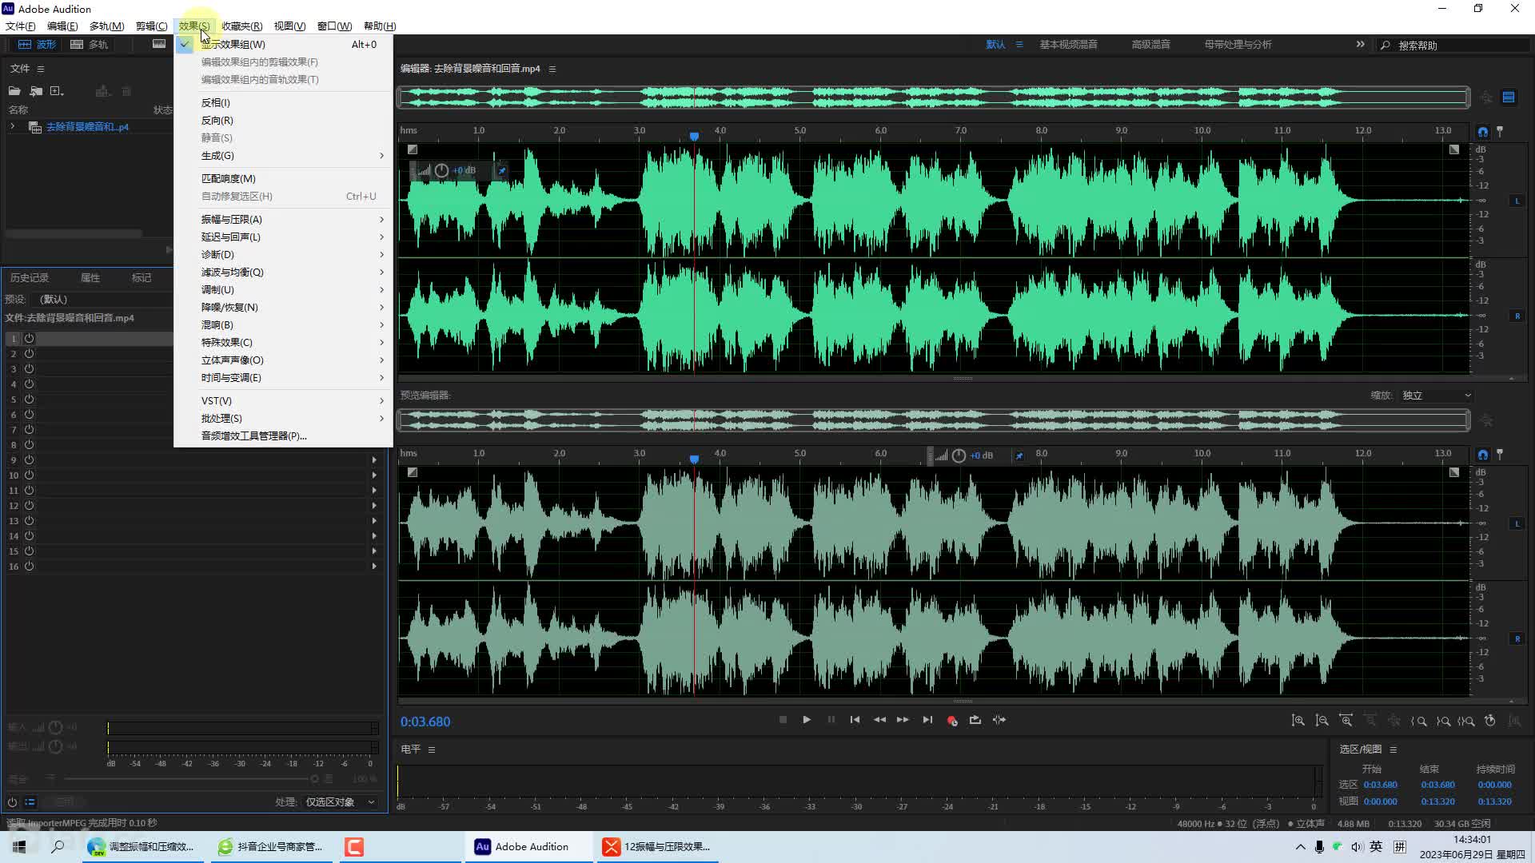Open the File menu 文件(F)
This screenshot has height=863, width=1535.
coord(21,26)
